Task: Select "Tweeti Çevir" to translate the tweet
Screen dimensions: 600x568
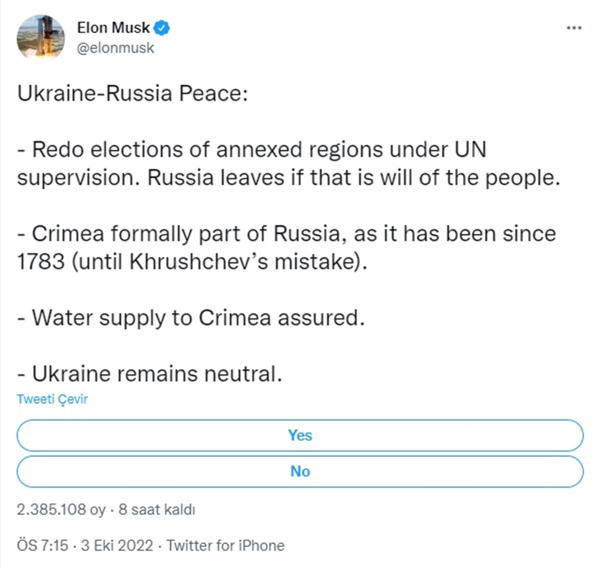Action: pos(52,399)
